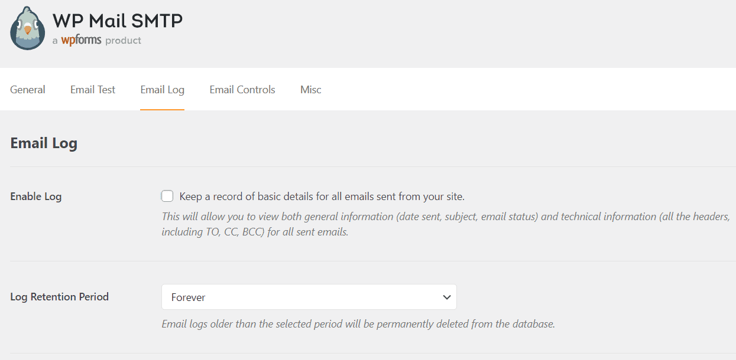The height and width of the screenshot is (360, 736).
Task: Click the Log Retention Period label
Action: point(60,297)
